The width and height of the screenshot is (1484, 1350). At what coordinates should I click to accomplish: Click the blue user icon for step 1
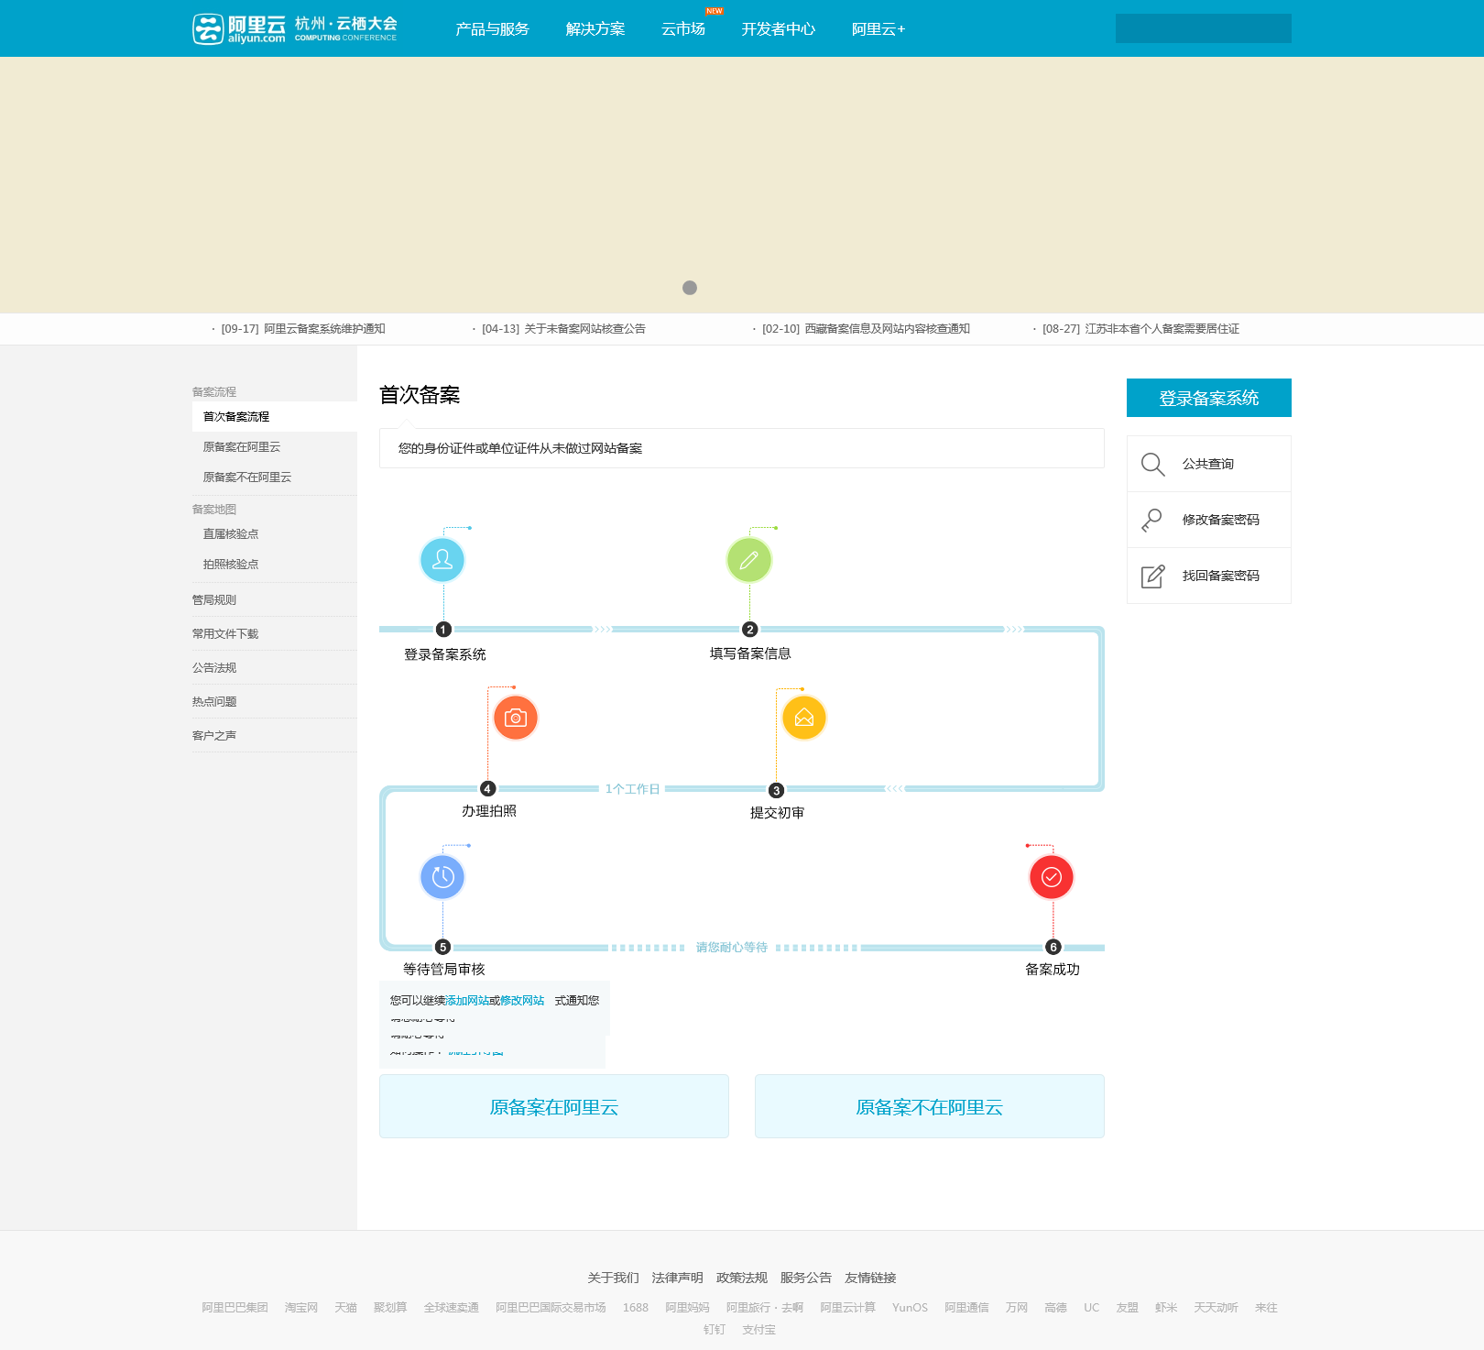(x=442, y=560)
